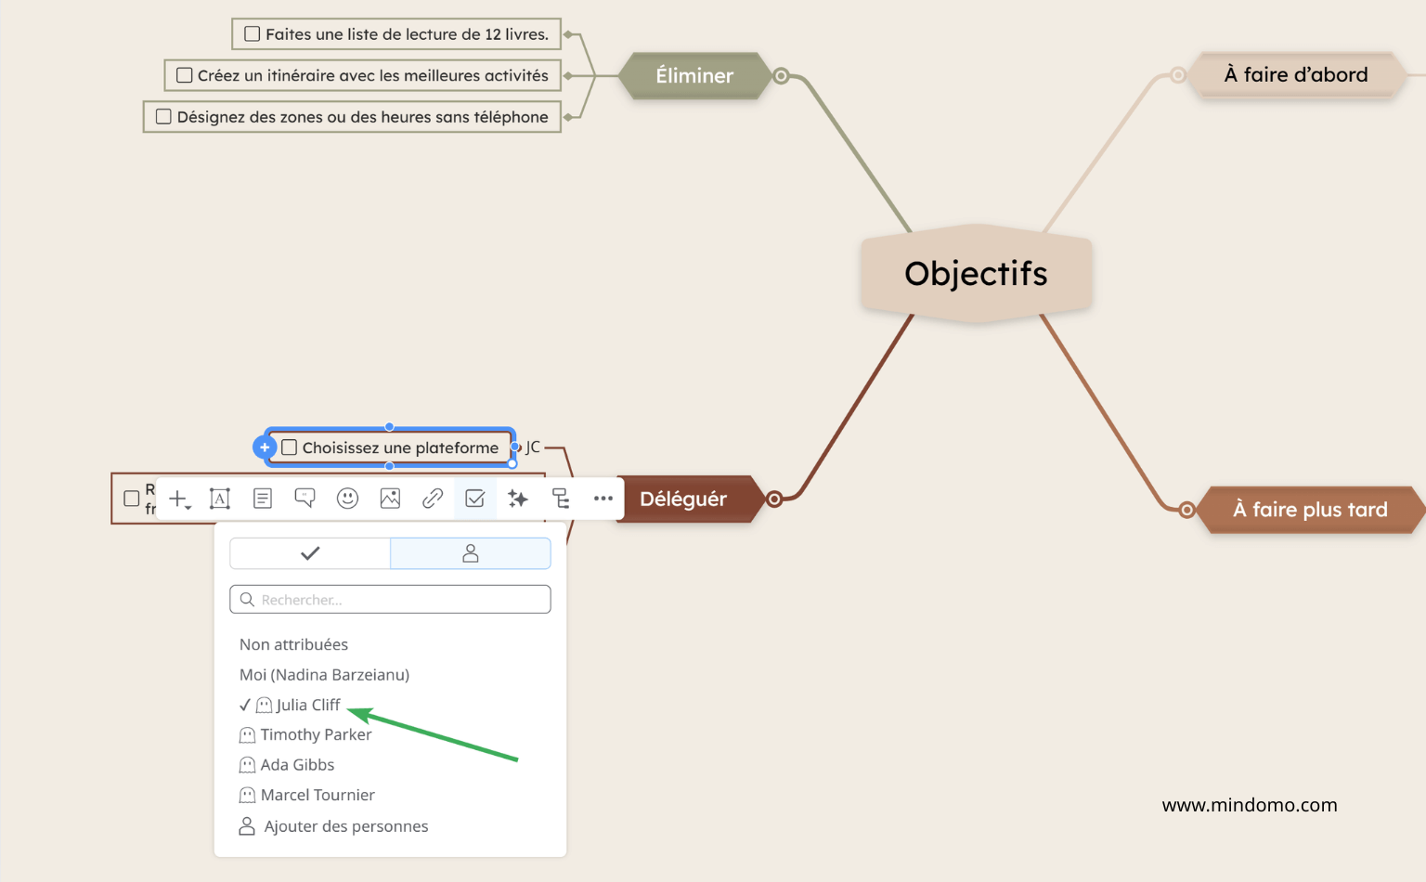
Task: Add a comment using speech bubble icon
Action: coord(305,499)
